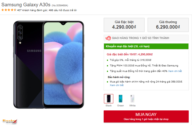Select the Giá thường price box

pyautogui.click(x=168, y=25)
